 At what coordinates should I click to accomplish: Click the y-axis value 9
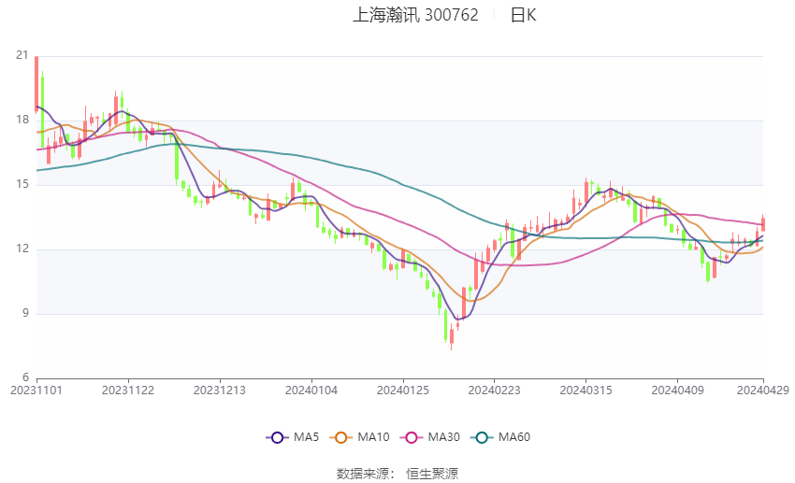pos(25,313)
